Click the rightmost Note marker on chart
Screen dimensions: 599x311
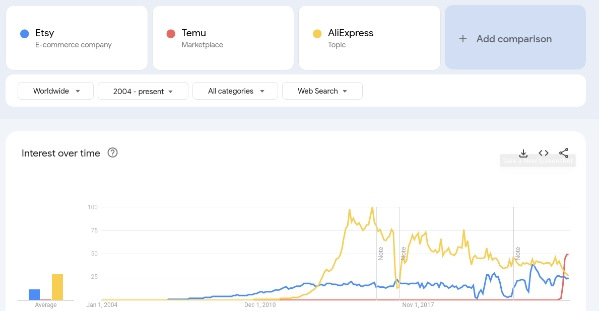click(x=517, y=253)
